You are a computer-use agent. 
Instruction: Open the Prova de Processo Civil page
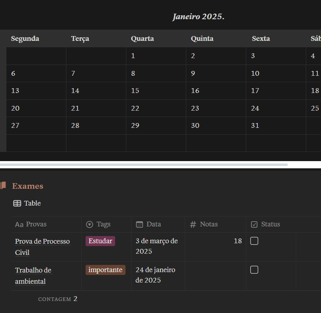point(42,241)
